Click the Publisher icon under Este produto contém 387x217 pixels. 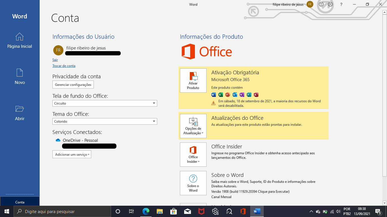(249, 95)
